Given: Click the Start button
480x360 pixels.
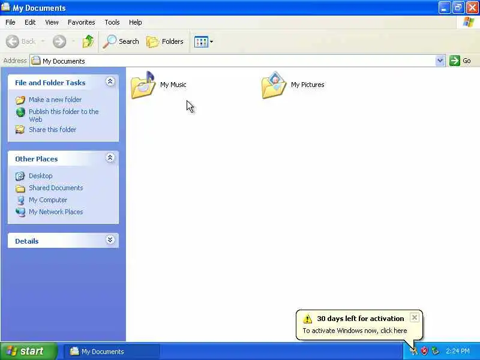Looking at the screenshot, I should (x=28, y=351).
